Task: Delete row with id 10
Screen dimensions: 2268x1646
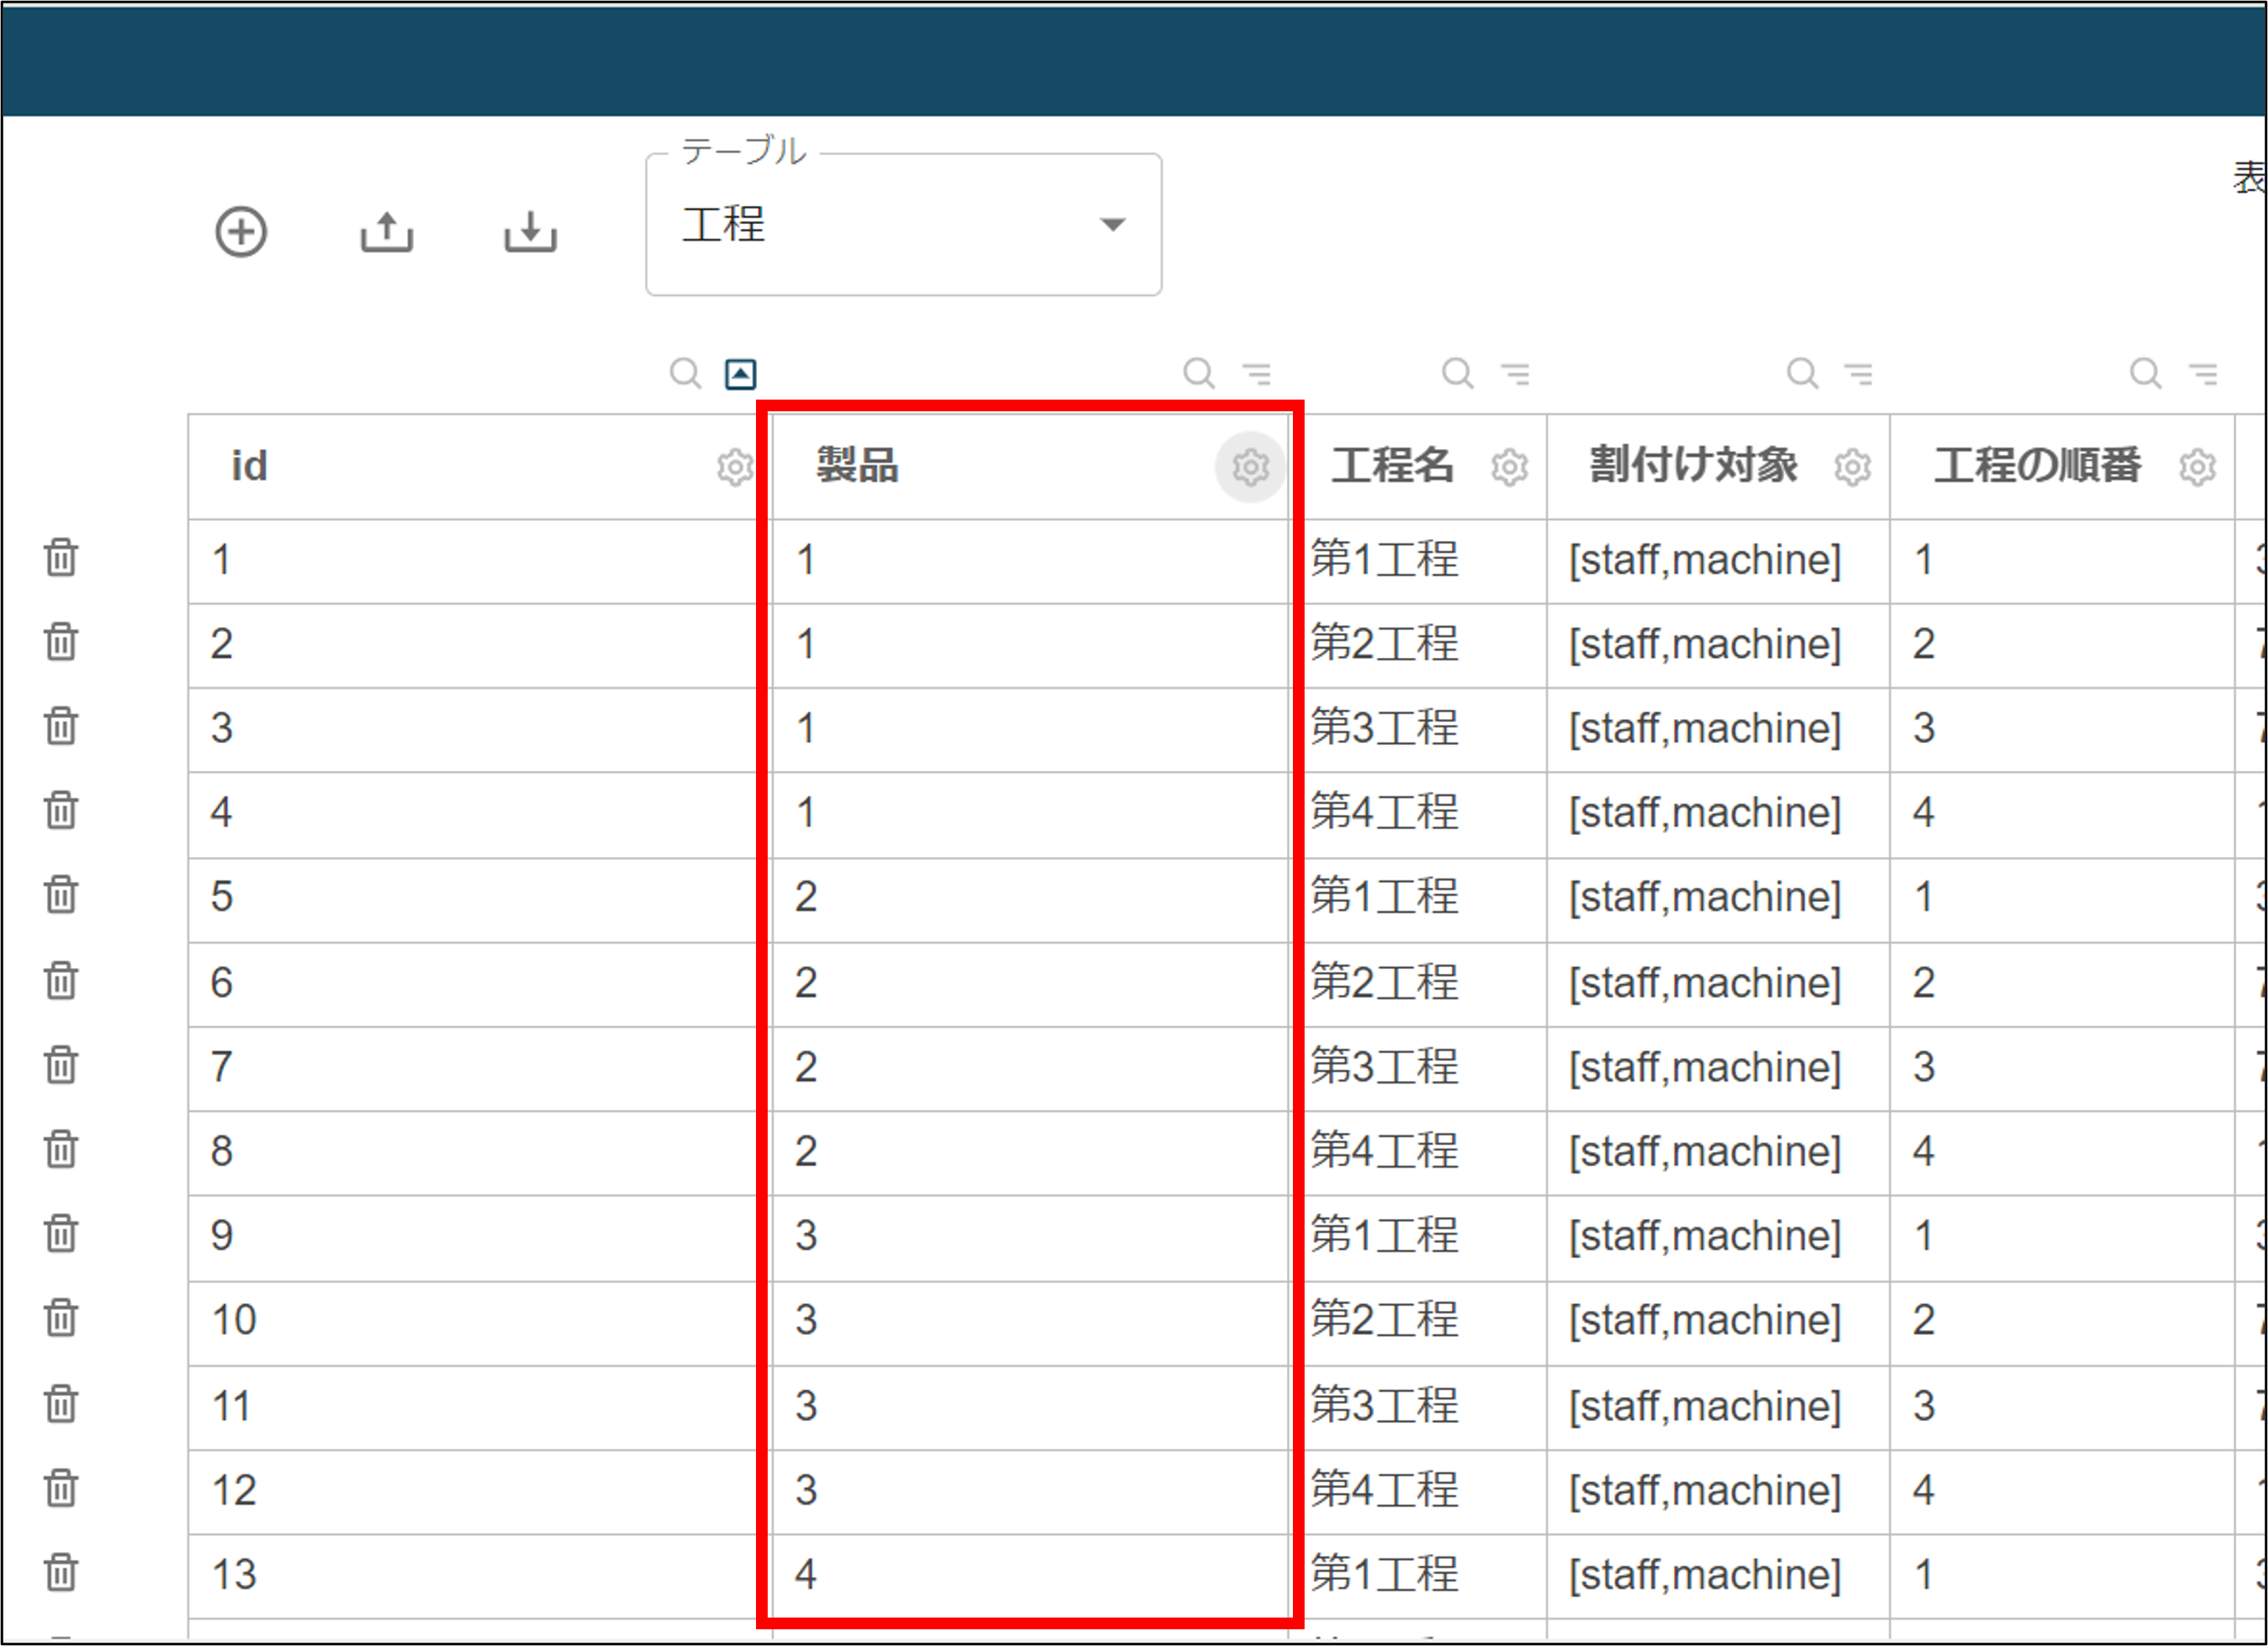Action: [x=61, y=1318]
